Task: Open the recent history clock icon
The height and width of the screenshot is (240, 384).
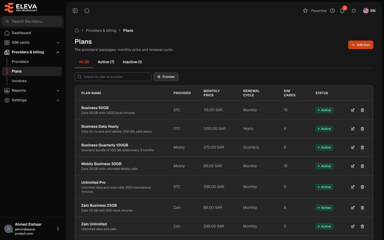Action: pos(333,11)
